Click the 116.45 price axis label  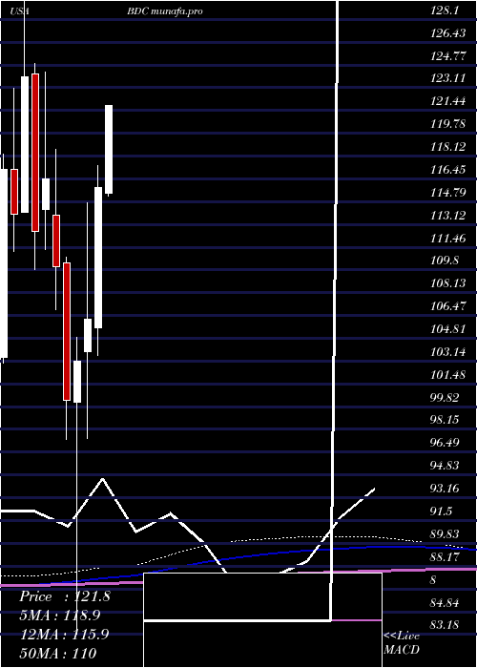click(x=448, y=170)
